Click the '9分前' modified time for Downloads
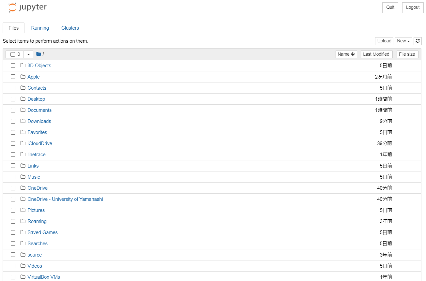This screenshot has width=426, height=281. [x=386, y=121]
